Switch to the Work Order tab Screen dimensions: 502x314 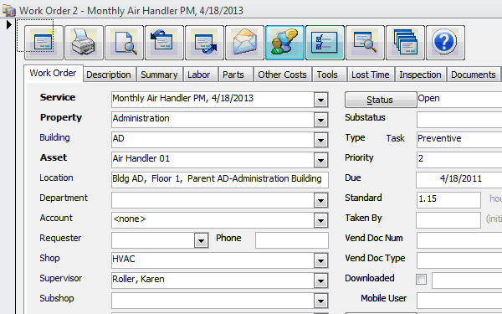54,74
